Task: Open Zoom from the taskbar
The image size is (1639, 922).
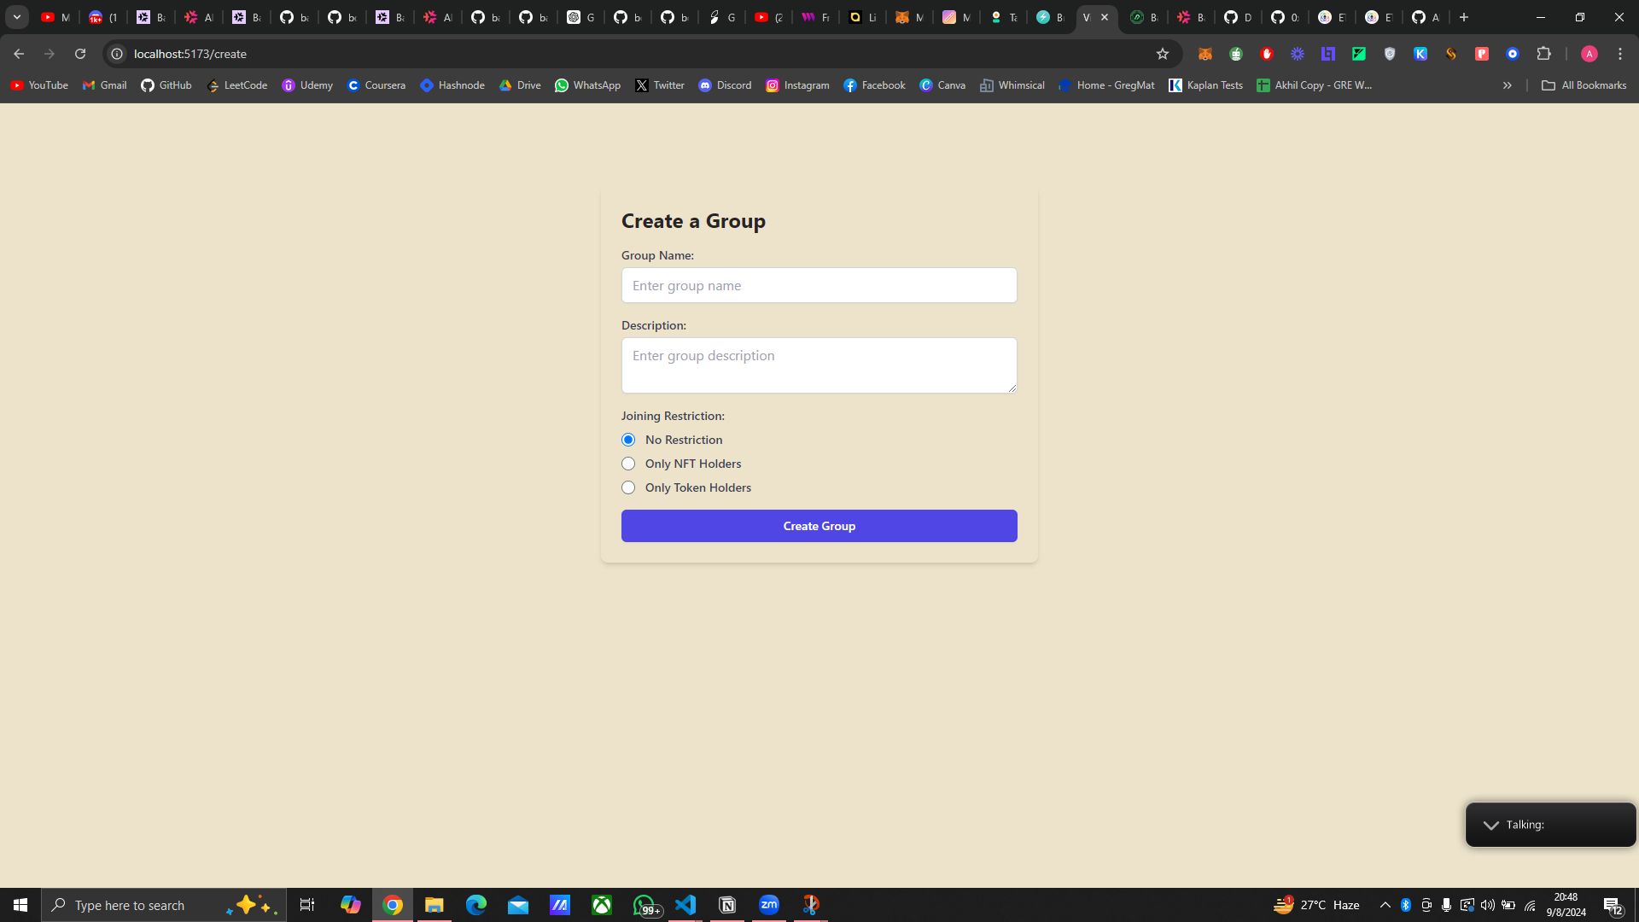Action: tap(769, 905)
